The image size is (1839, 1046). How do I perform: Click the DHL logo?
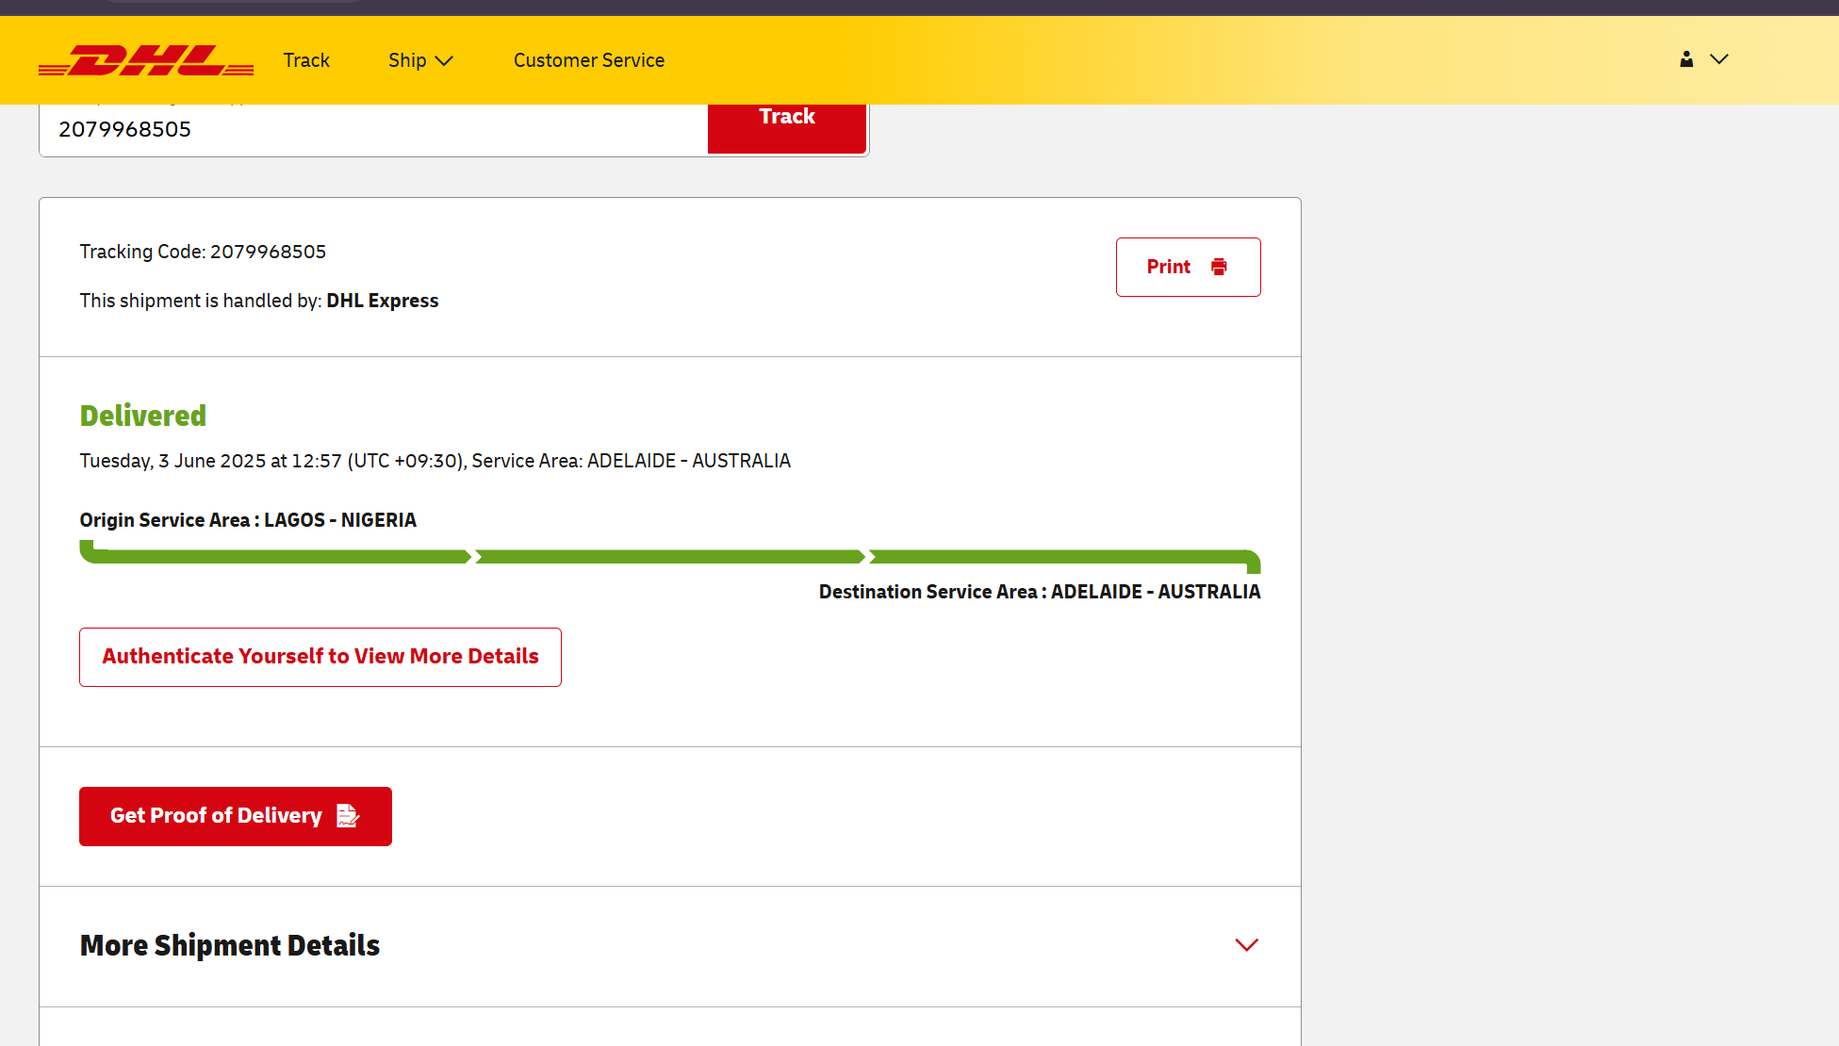point(146,60)
